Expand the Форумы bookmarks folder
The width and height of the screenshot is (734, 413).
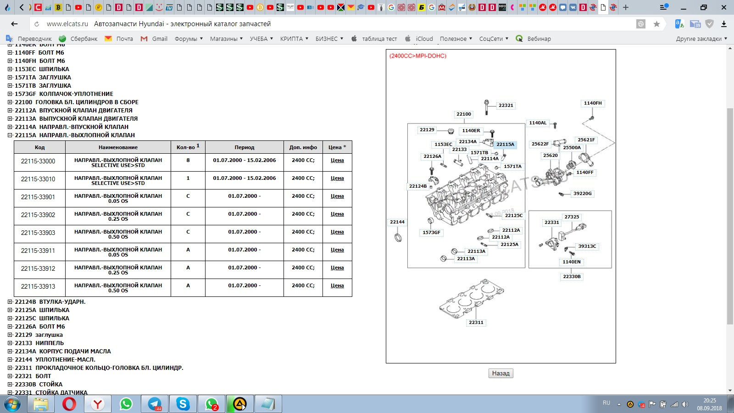(x=189, y=39)
